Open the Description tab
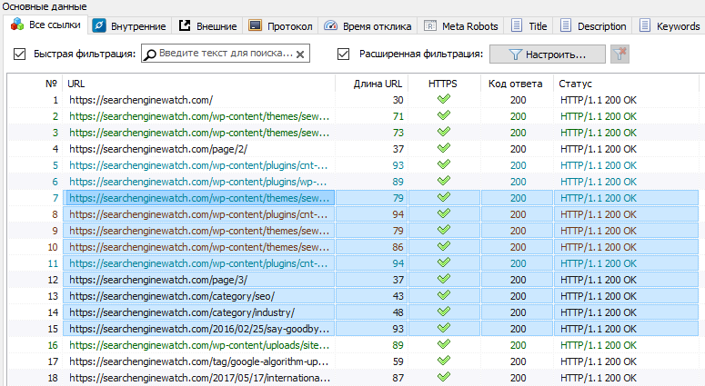Viewport: 705px width, 386px height. click(x=592, y=26)
